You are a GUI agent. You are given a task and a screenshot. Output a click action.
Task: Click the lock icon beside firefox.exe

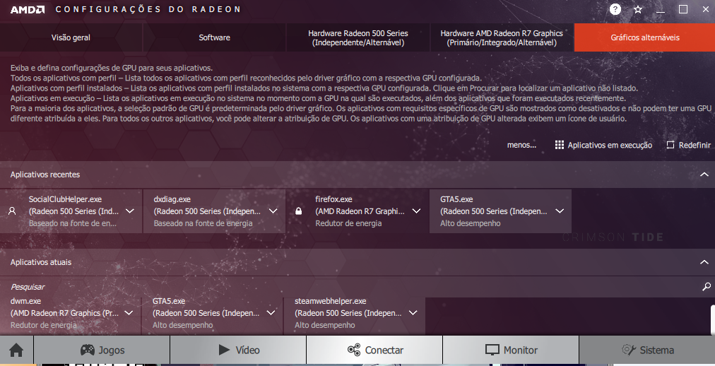click(x=298, y=211)
